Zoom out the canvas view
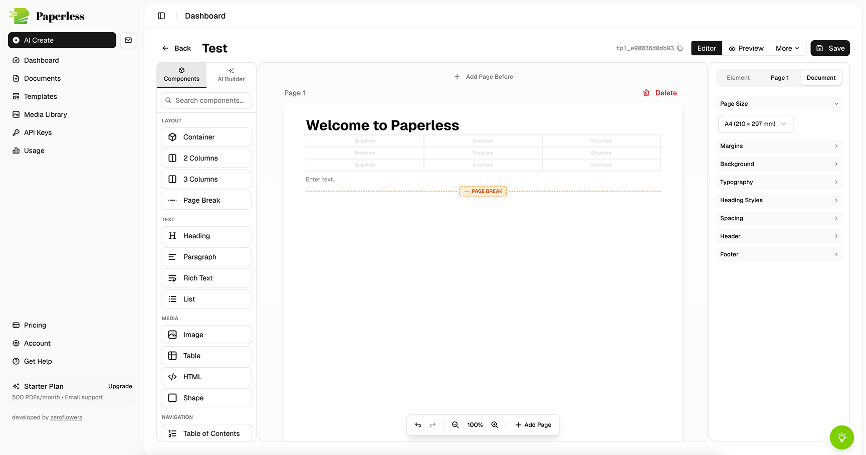This screenshot has height=455, width=866. pyautogui.click(x=455, y=424)
